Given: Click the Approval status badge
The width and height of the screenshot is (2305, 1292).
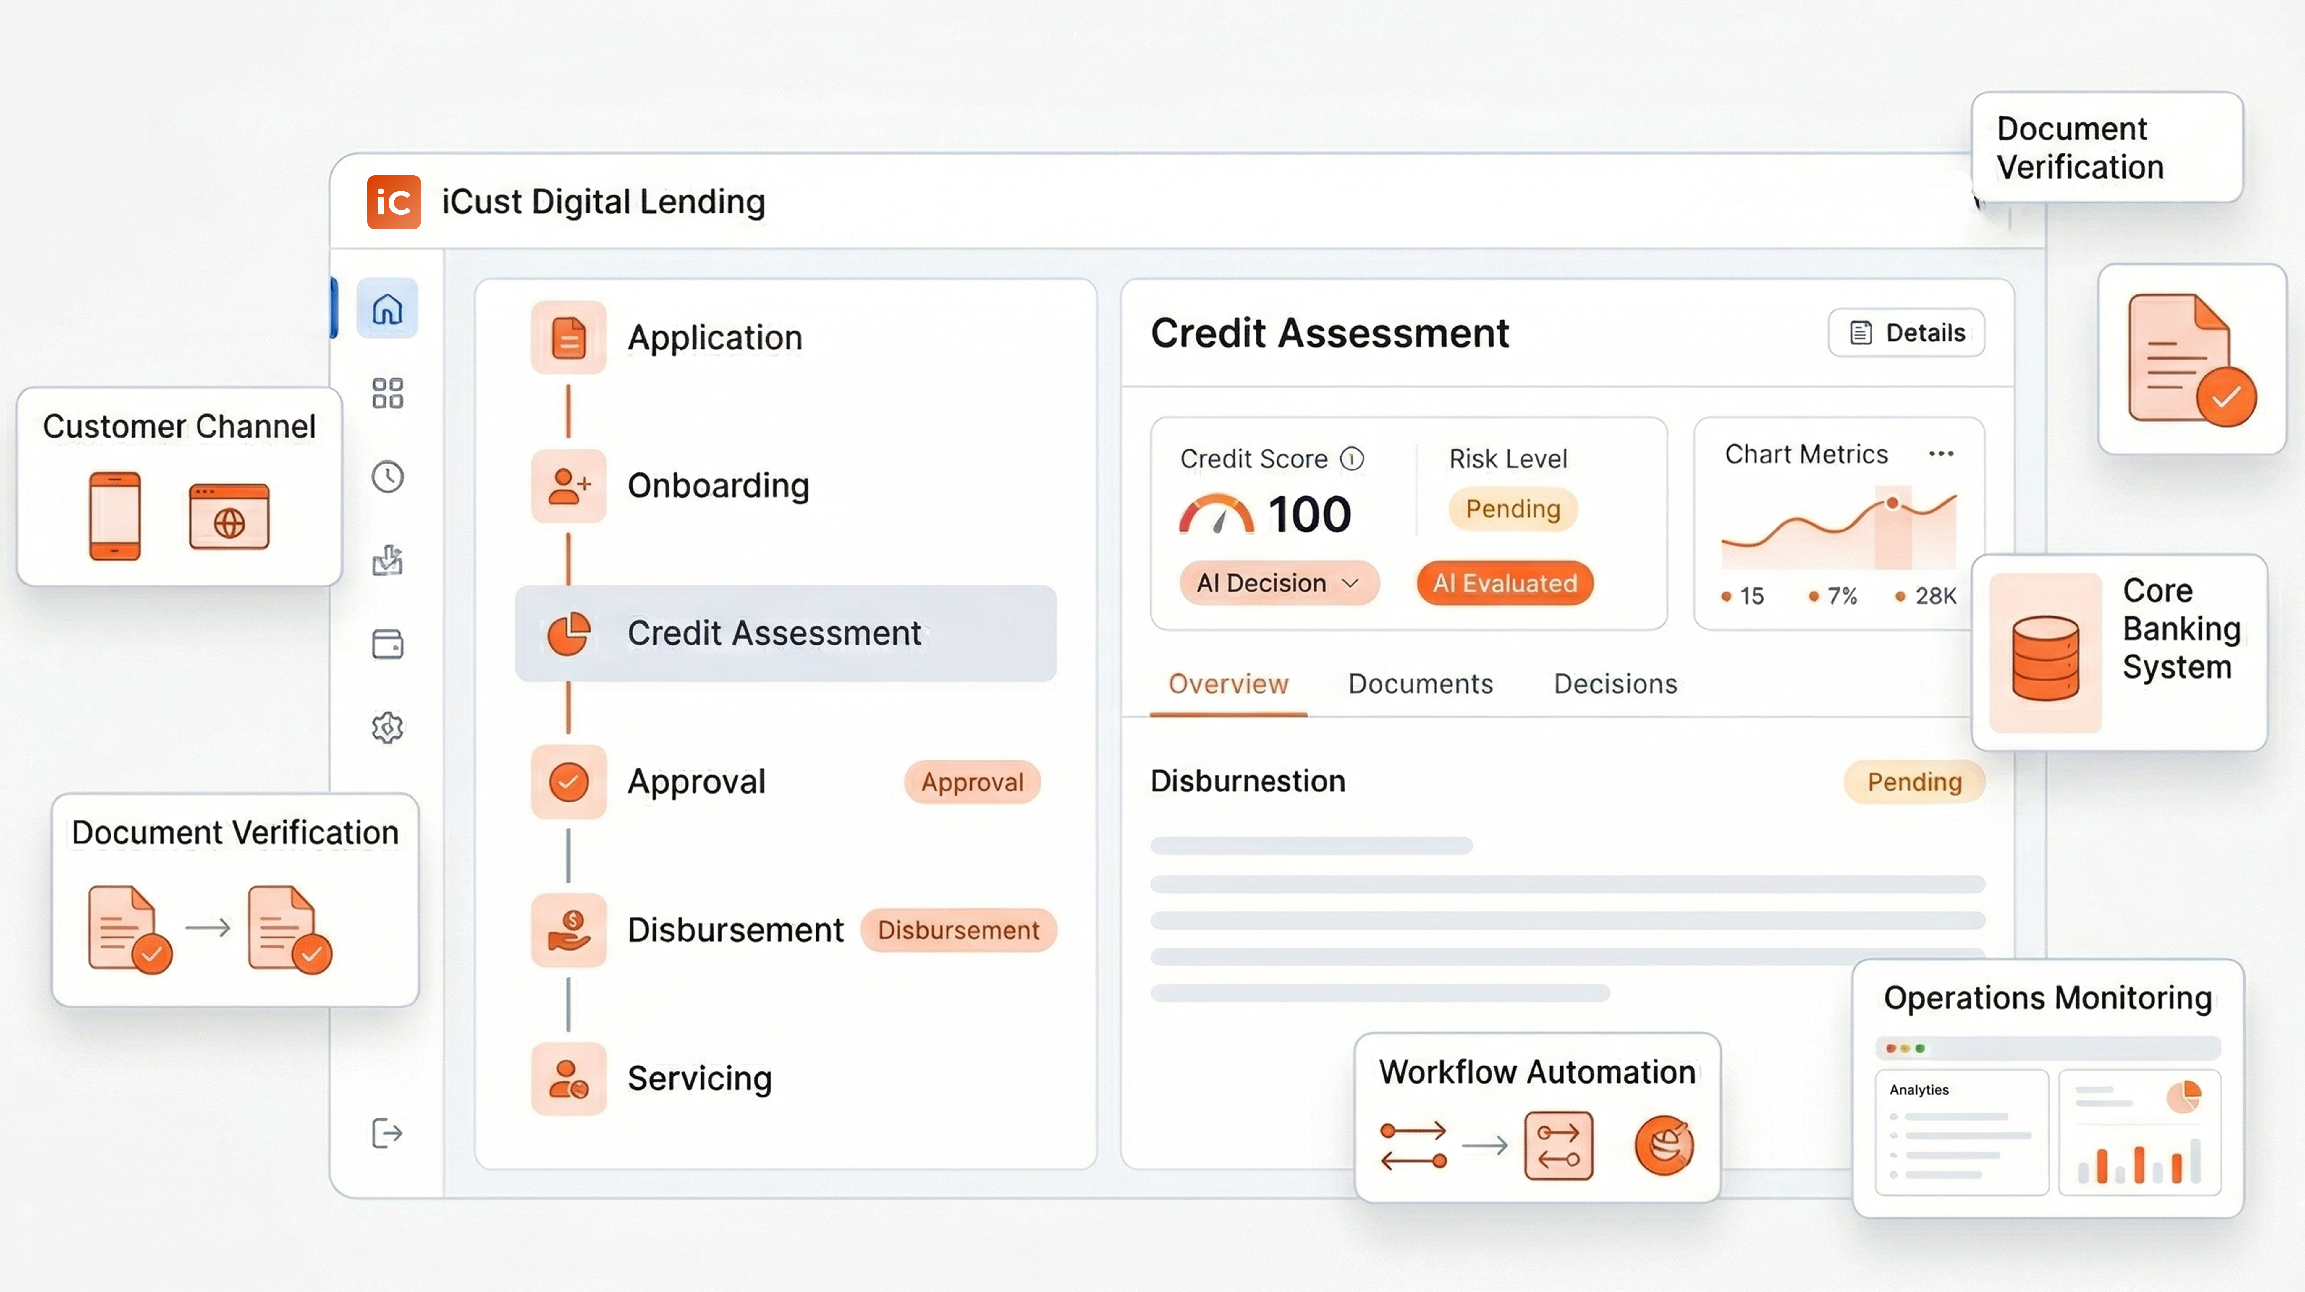Looking at the screenshot, I should pyautogui.click(x=973, y=782).
